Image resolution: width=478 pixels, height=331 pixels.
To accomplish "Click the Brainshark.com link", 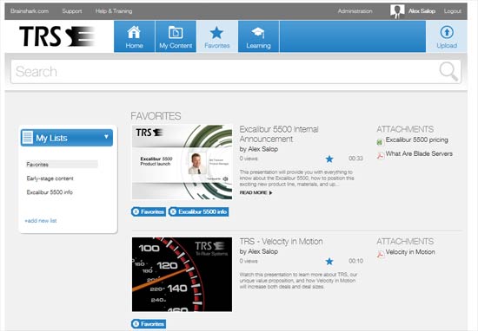I will (x=30, y=11).
